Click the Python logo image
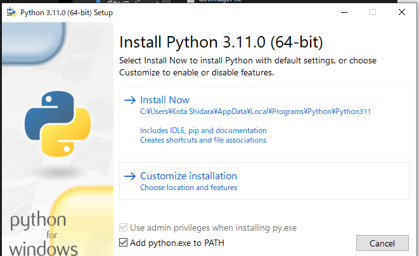Viewport: 419px width, 256px height. 58,124
